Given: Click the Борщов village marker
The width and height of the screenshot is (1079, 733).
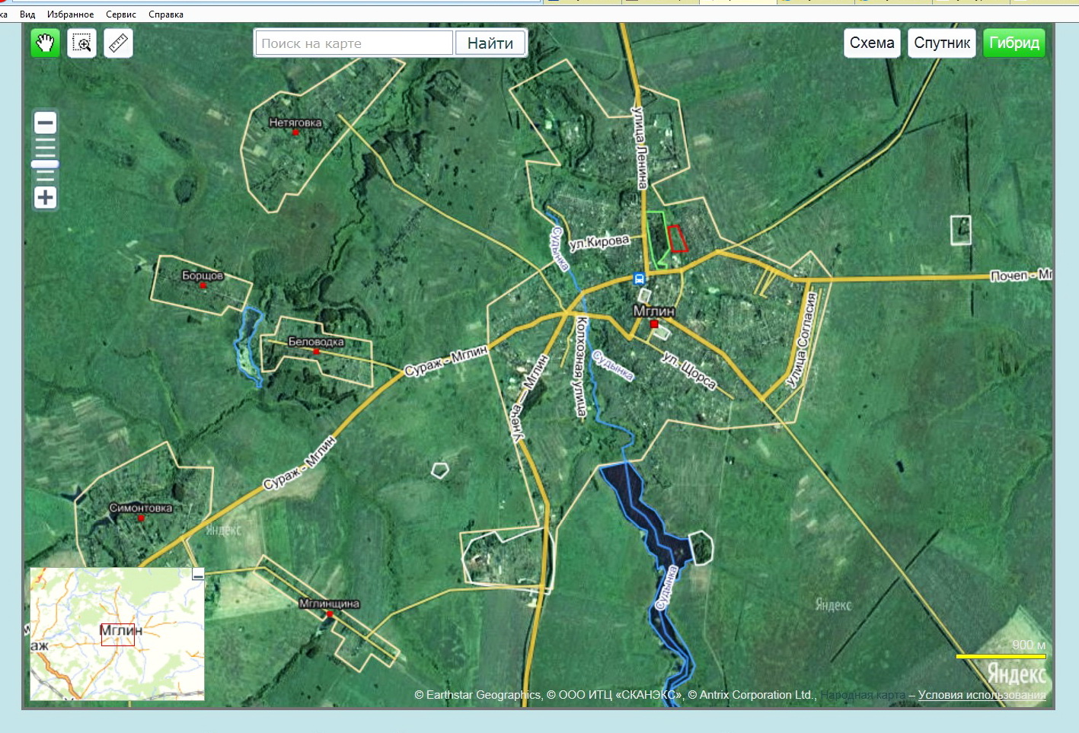Looking at the screenshot, I should [203, 286].
